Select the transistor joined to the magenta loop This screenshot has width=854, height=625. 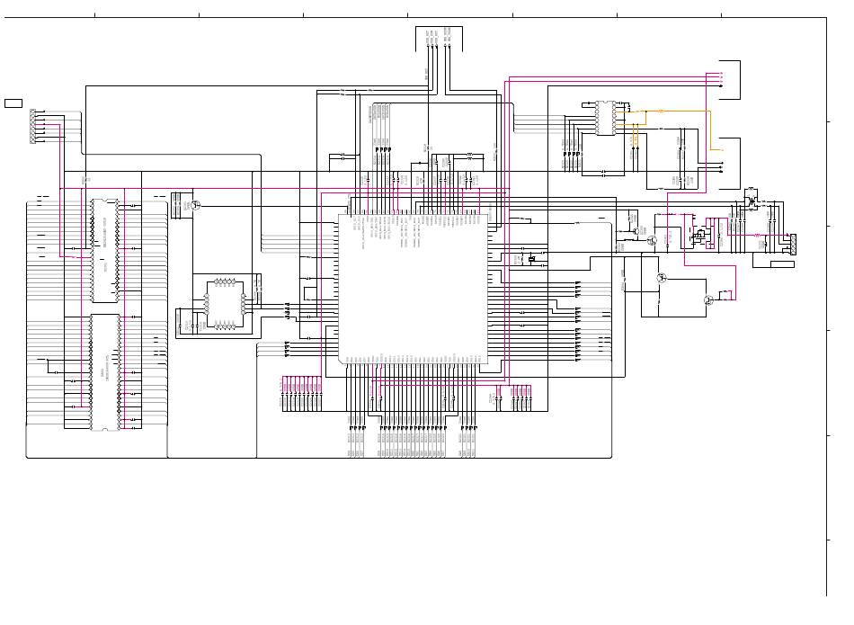point(708,299)
